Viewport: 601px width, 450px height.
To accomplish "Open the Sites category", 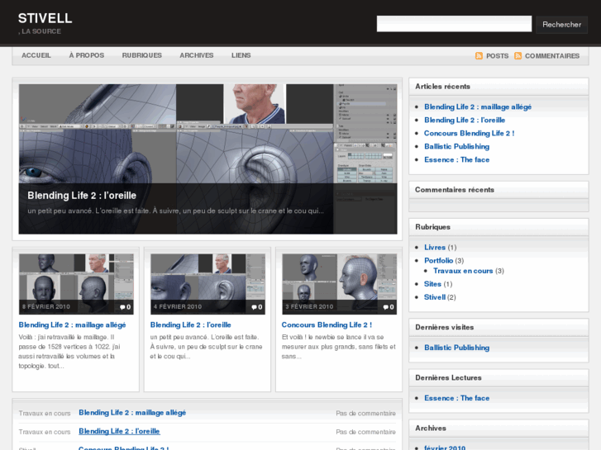I will pos(432,284).
